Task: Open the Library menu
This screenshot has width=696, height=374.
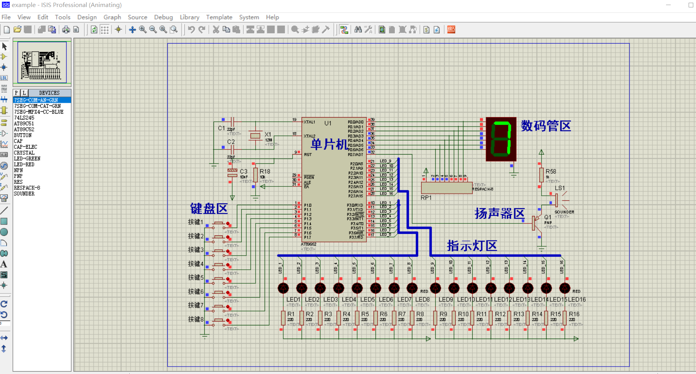Action: click(x=189, y=17)
